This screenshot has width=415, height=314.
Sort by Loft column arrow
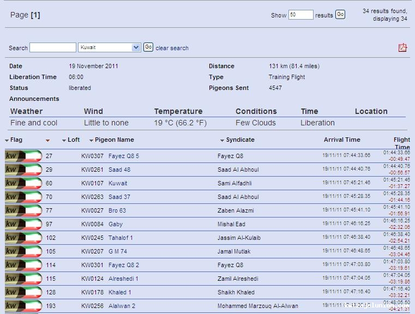pyautogui.click(x=64, y=141)
